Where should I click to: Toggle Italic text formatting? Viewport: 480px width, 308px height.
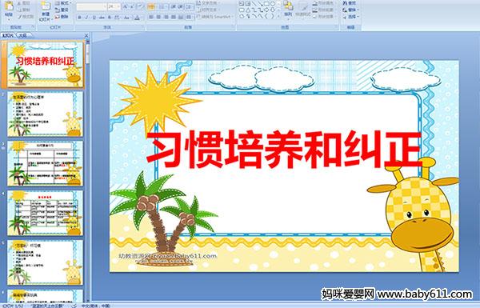(87, 18)
